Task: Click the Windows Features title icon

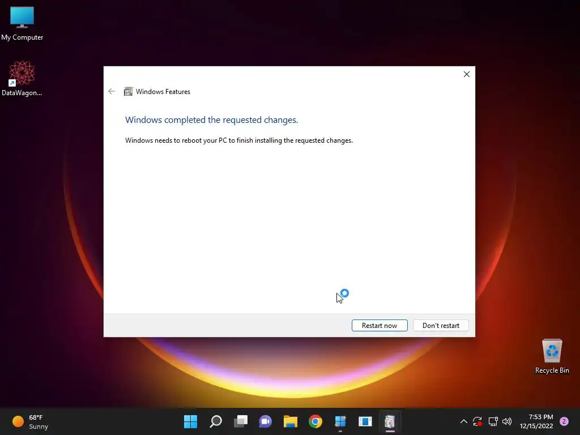Action: pyautogui.click(x=128, y=91)
